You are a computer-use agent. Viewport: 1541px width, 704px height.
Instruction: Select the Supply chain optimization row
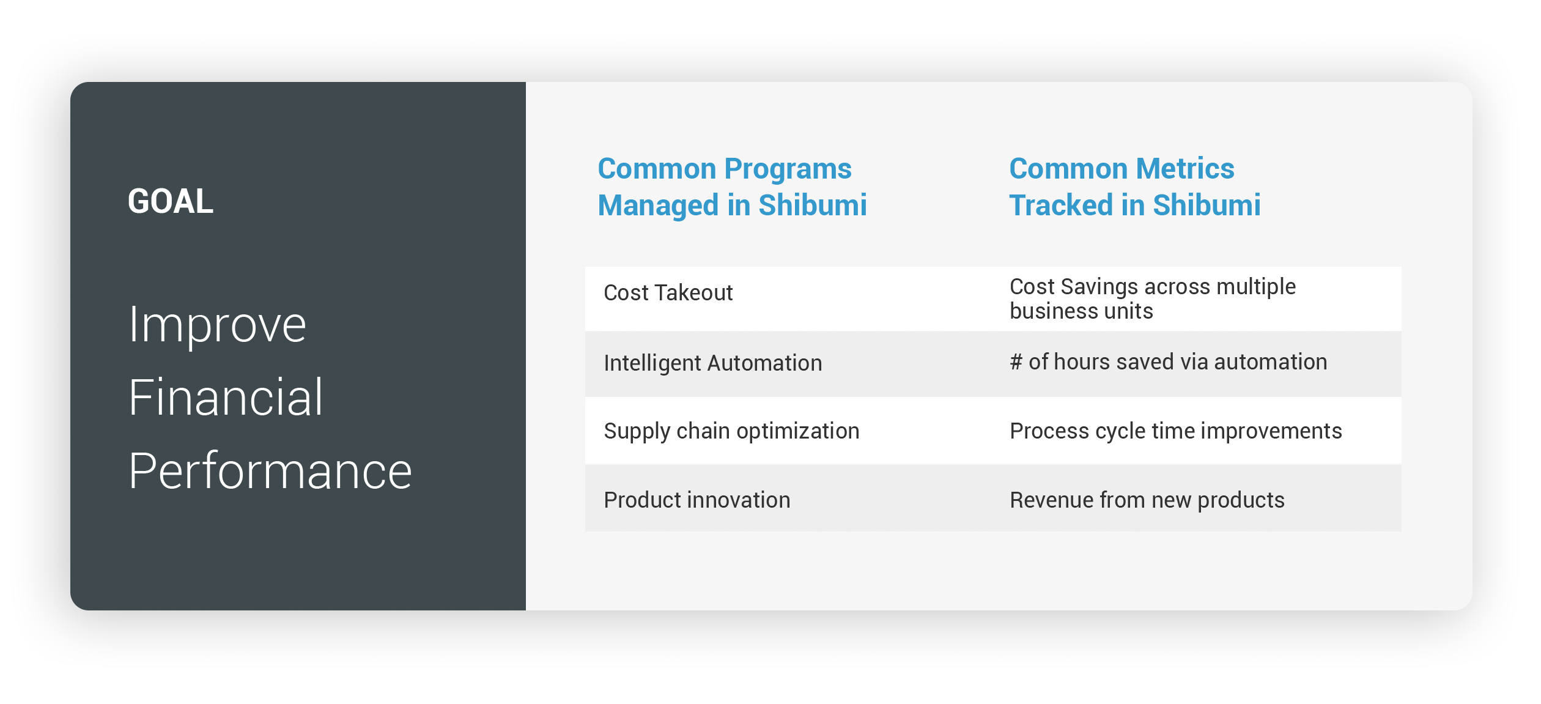pyautogui.click(x=993, y=431)
